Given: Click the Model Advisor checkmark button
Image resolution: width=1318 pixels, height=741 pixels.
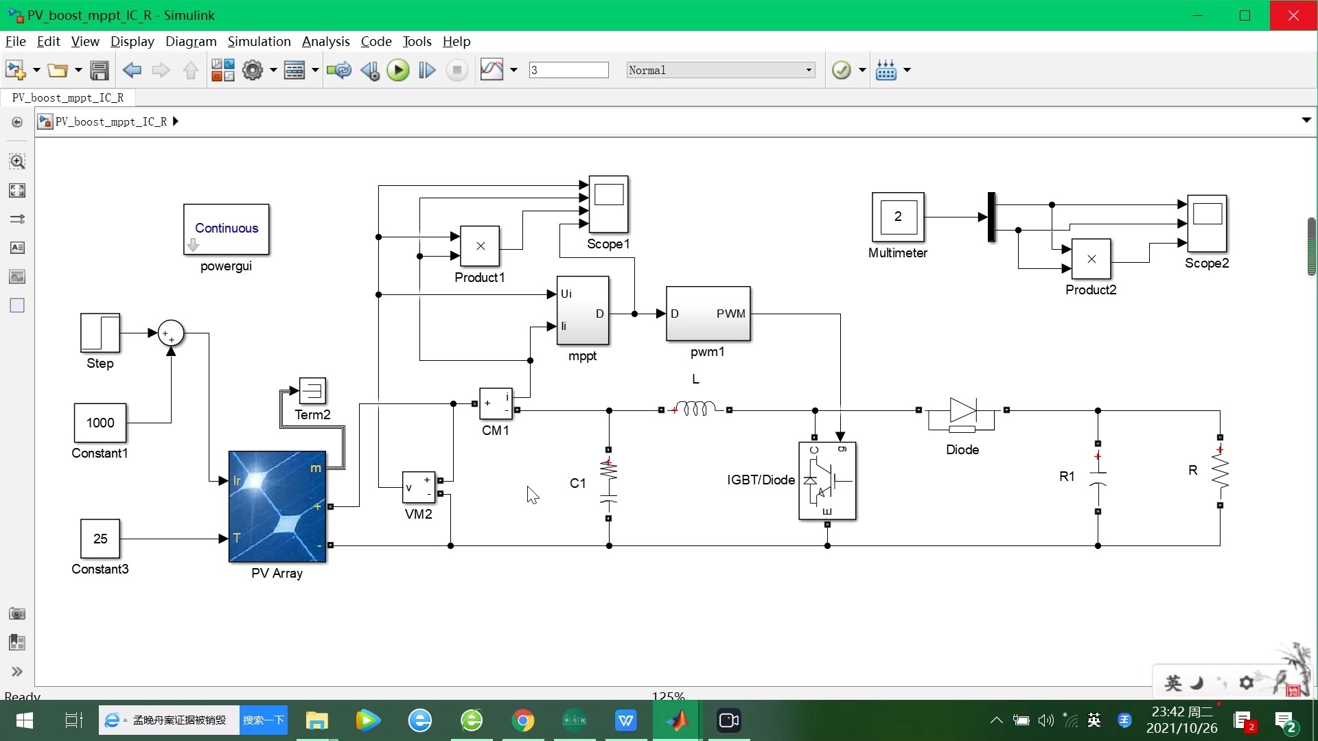Looking at the screenshot, I should (x=841, y=70).
